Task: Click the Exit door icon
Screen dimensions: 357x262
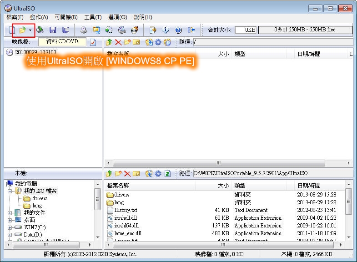Action: 191,30
